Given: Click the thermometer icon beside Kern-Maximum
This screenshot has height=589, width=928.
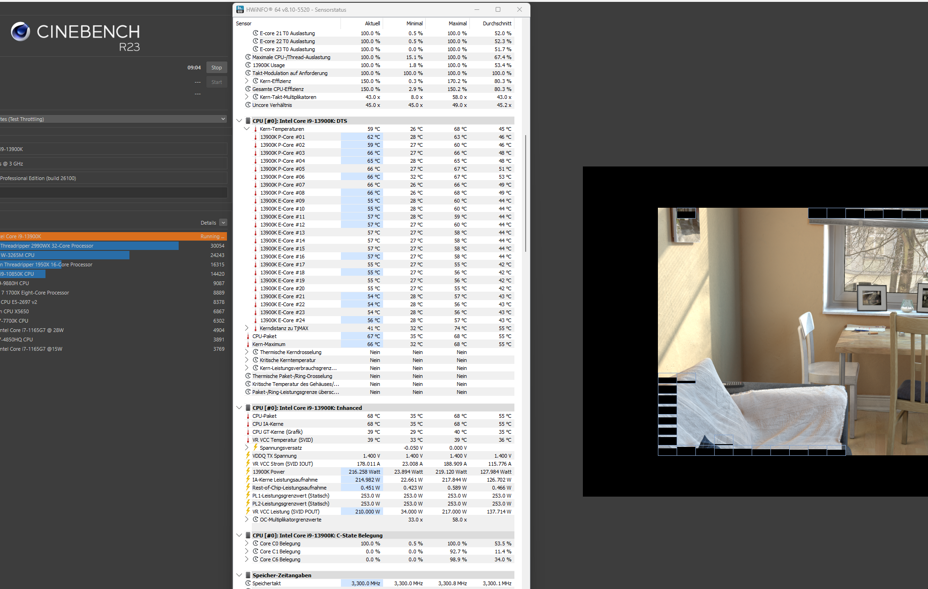Looking at the screenshot, I should 248,344.
